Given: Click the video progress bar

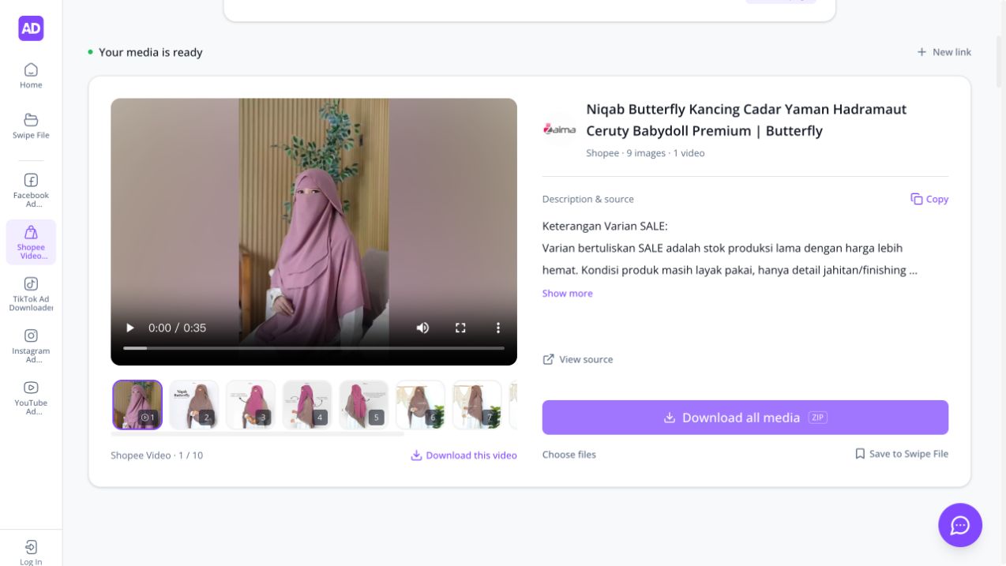Looking at the screenshot, I should (313, 348).
